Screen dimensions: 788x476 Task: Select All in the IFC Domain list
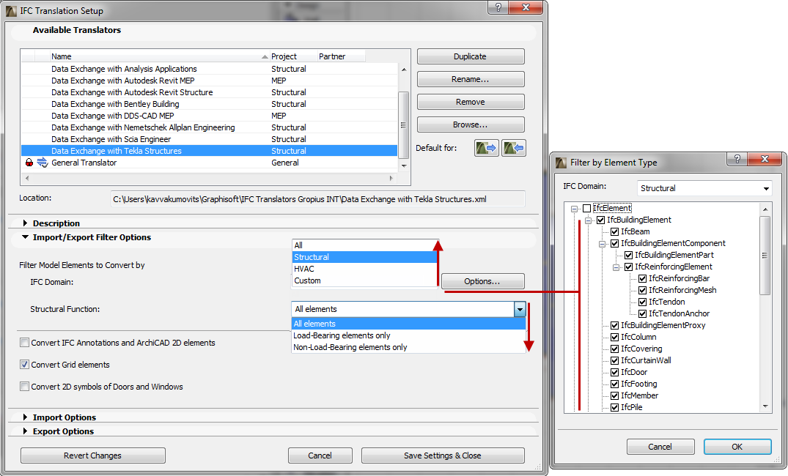(x=364, y=245)
